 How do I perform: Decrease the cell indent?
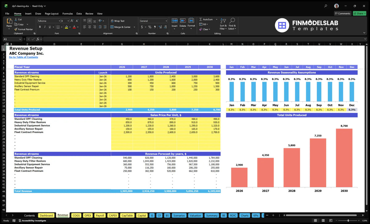point(100,27)
